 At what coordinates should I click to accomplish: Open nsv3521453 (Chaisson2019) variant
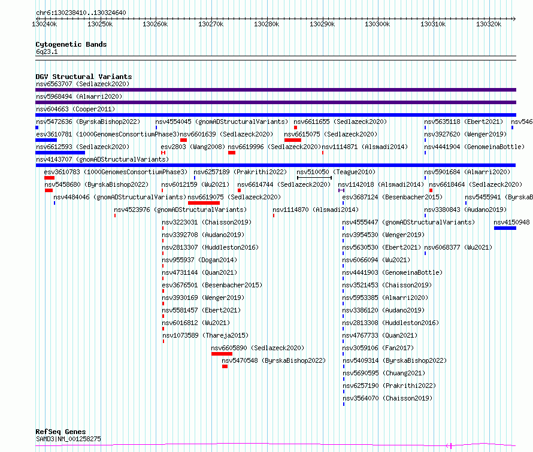click(387, 285)
